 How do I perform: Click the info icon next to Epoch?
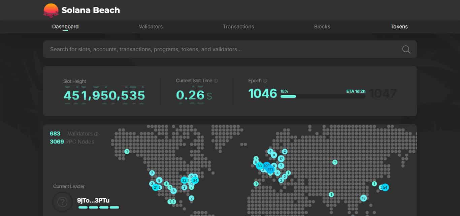click(x=265, y=81)
